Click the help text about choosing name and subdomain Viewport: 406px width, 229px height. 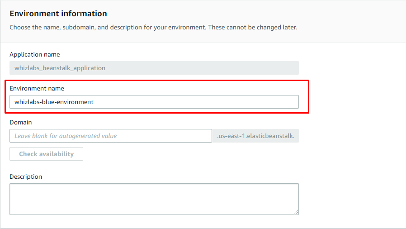tap(153, 27)
